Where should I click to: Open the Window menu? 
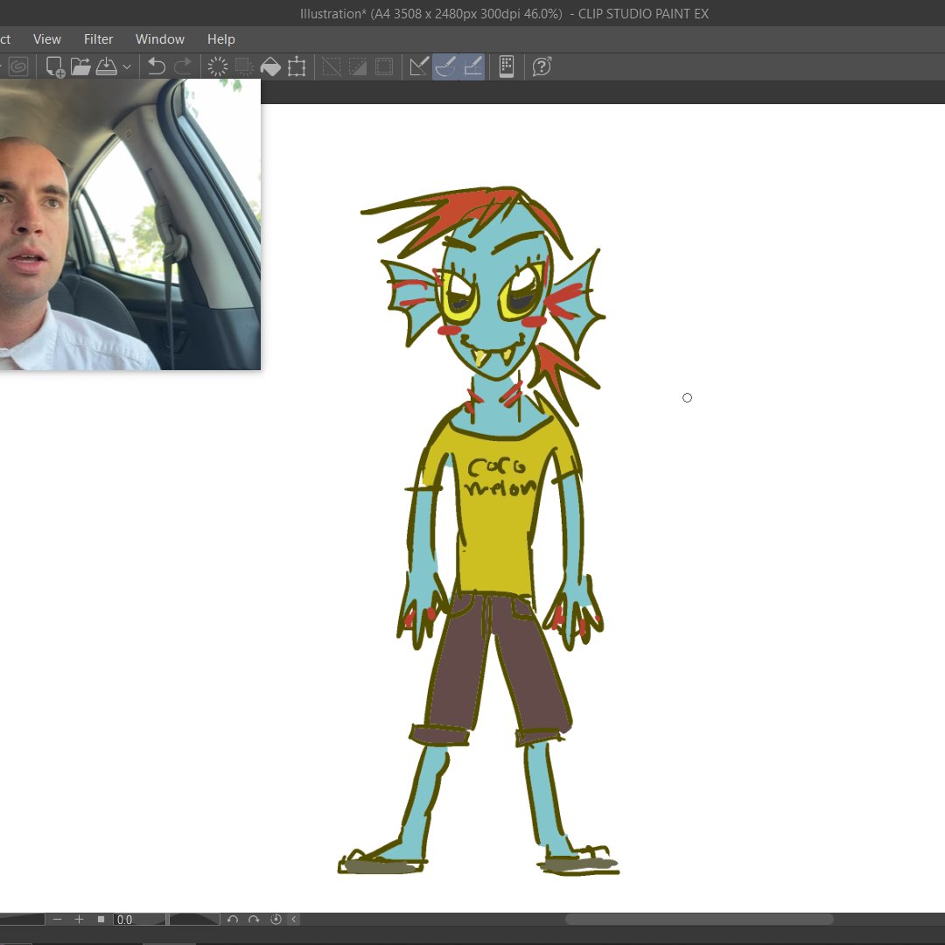[160, 39]
